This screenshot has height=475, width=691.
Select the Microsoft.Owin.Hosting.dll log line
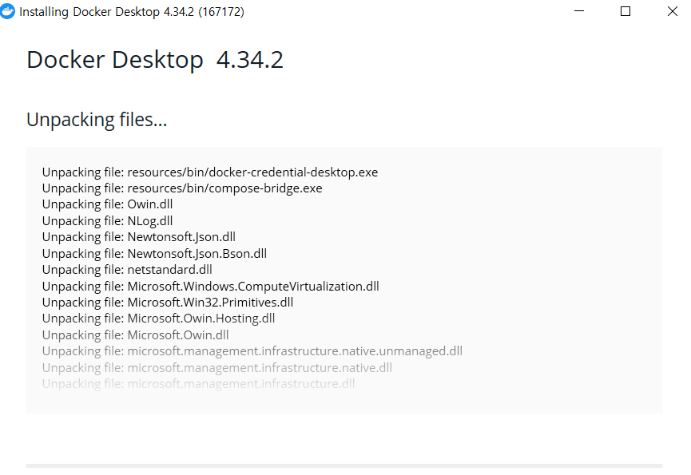coord(159,319)
